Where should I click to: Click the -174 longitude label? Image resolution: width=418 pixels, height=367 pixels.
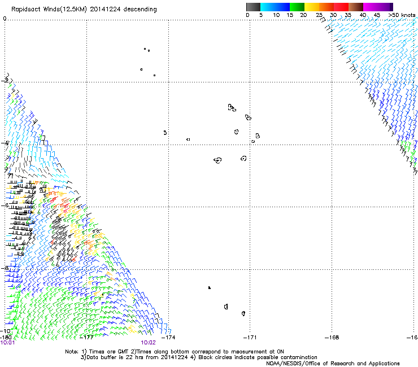168,338
